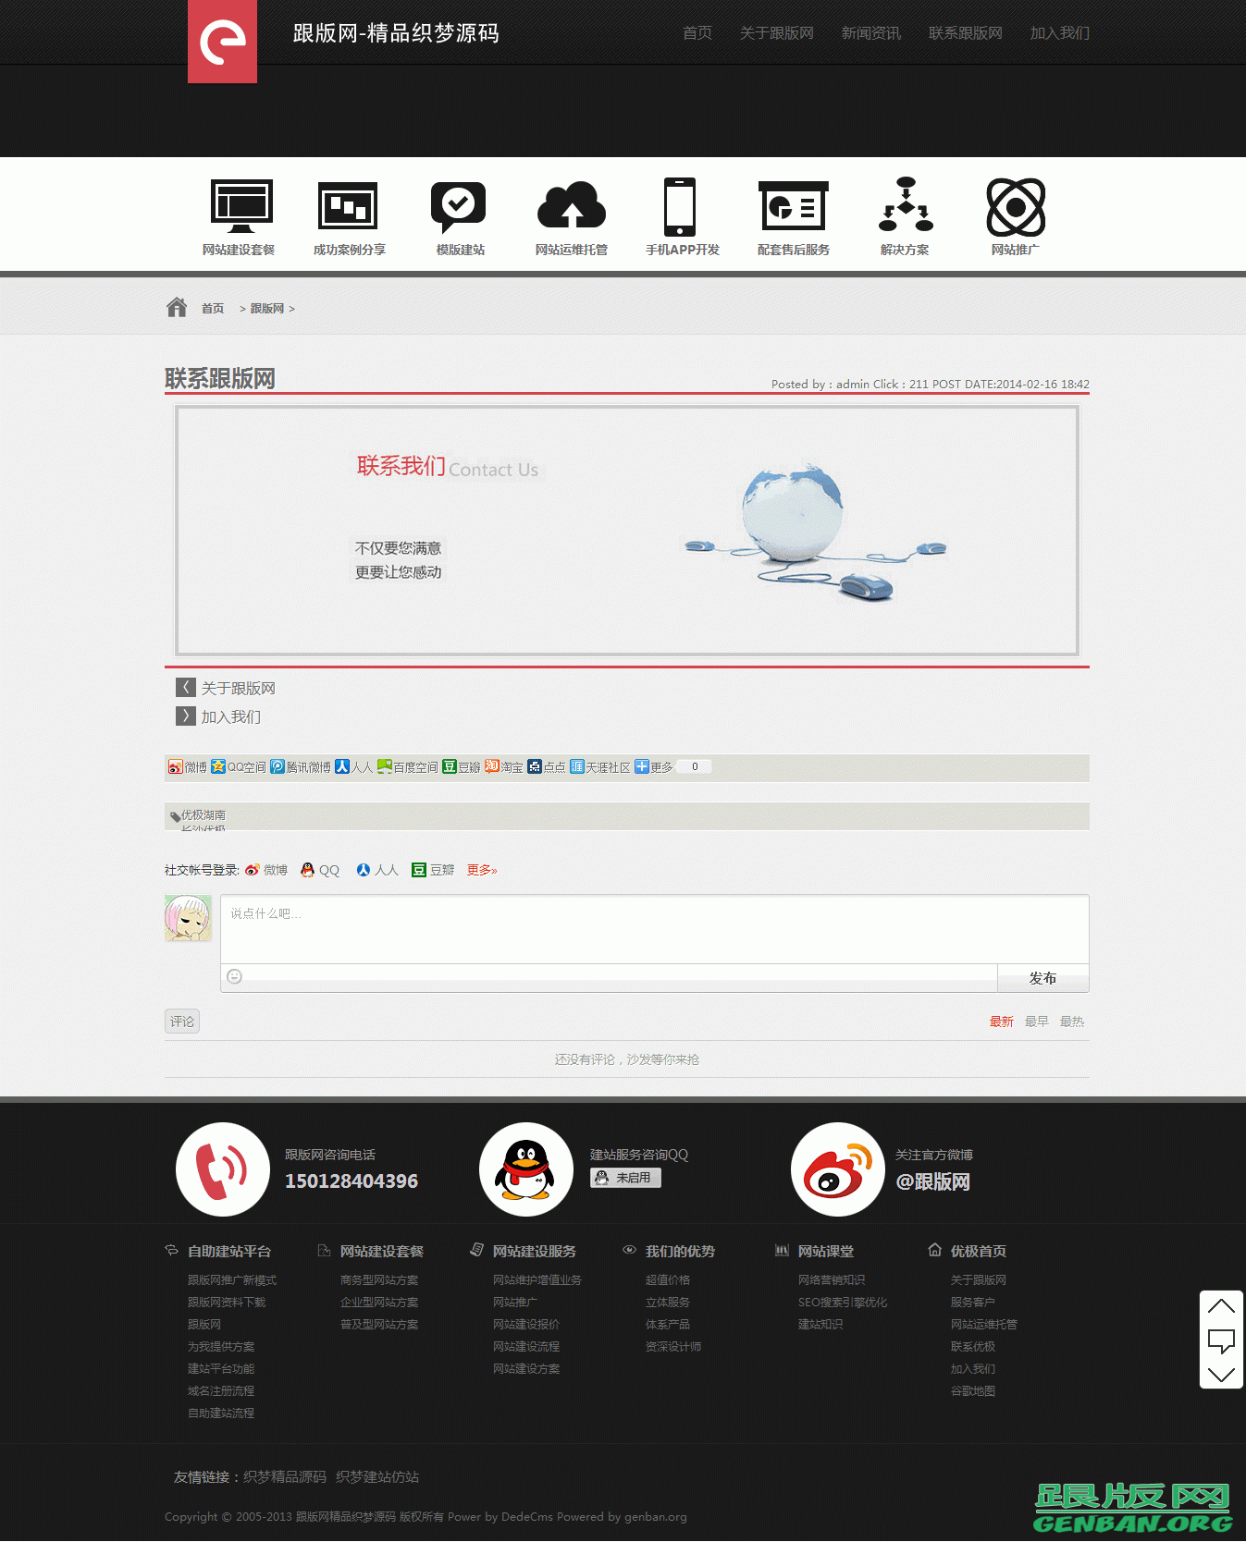Log in with 人人 social account

[377, 870]
